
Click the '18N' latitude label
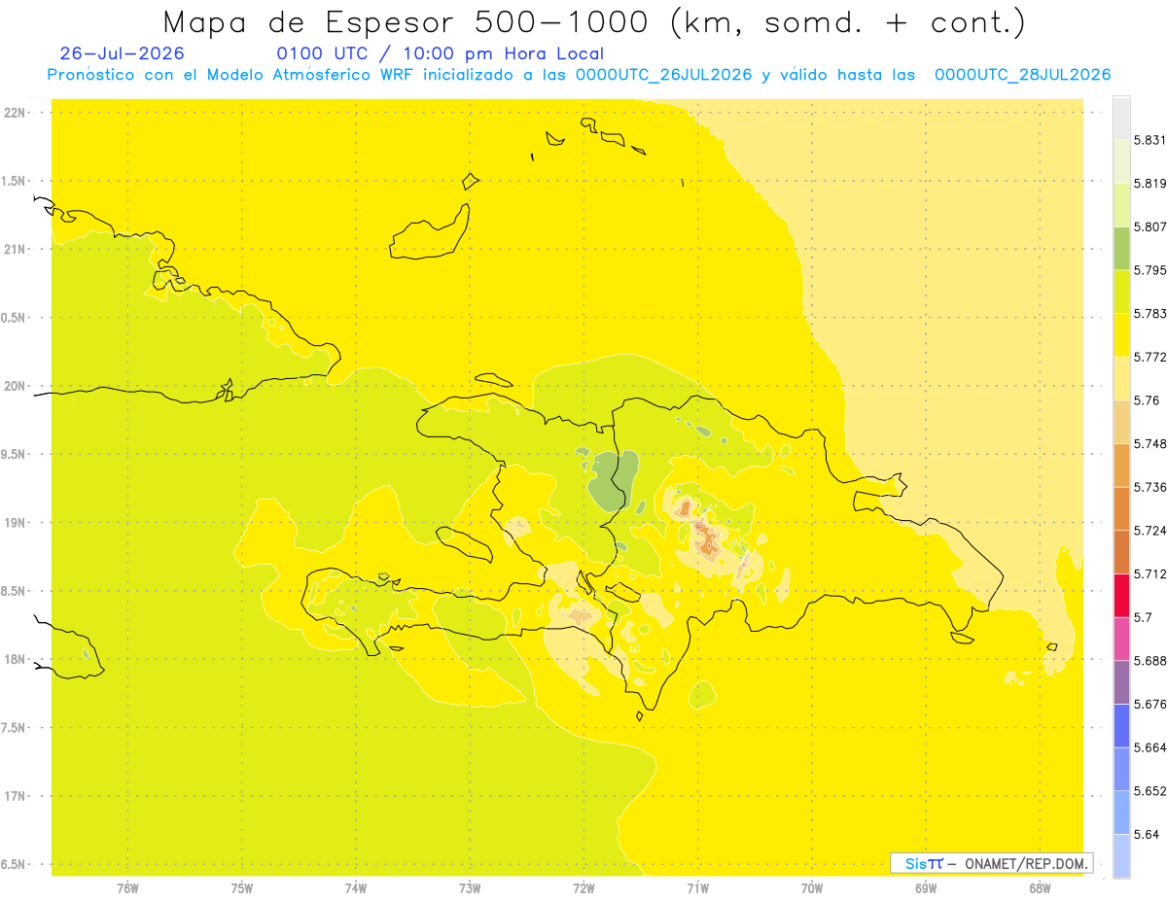[x=16, y=660]
